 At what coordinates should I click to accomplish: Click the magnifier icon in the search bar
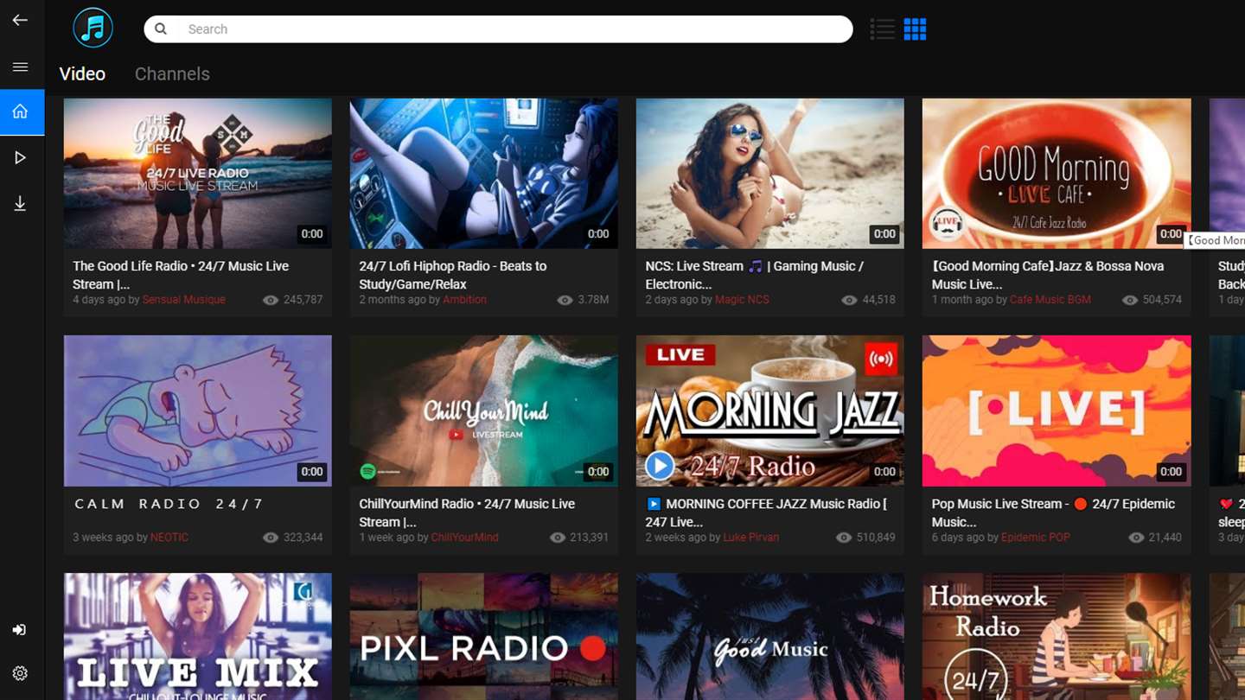click(161, 29)
